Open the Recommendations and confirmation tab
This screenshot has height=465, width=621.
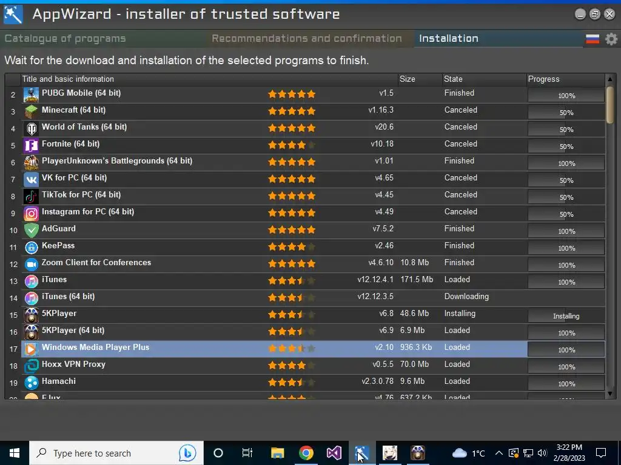[307, 38]
